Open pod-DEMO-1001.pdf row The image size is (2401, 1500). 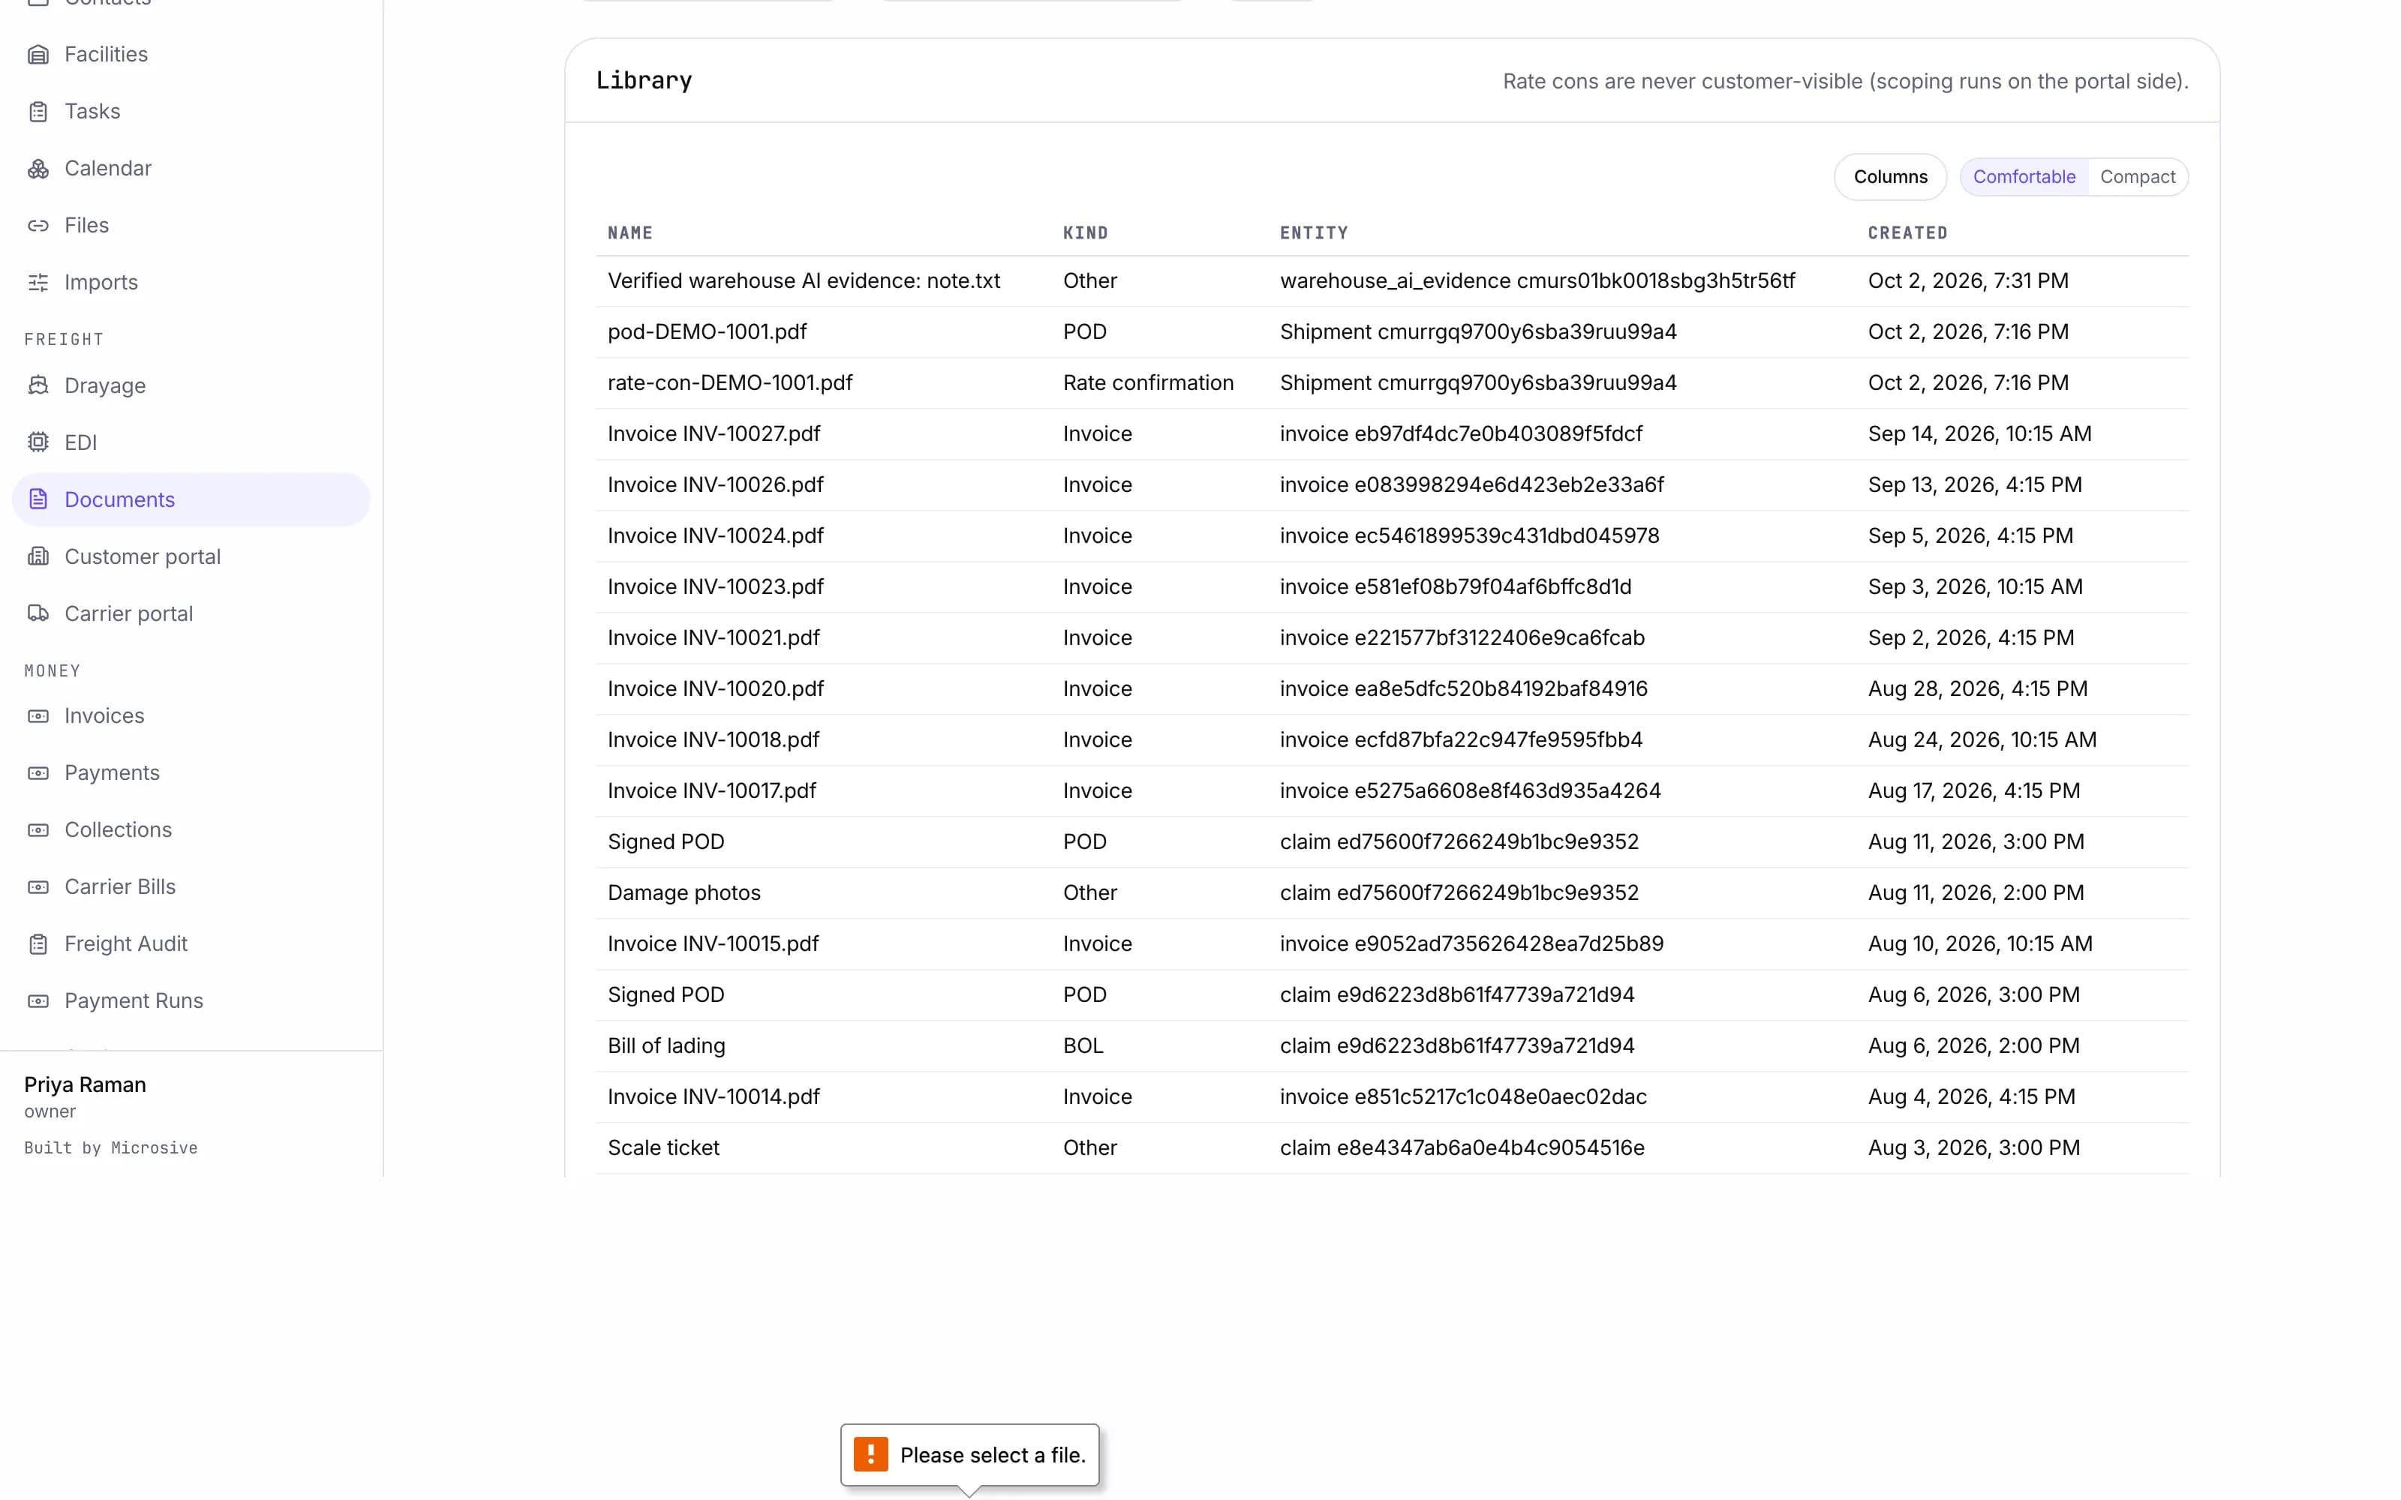pos(1392,332)
